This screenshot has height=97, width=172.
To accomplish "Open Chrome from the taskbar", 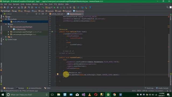I will pos(114,95).
